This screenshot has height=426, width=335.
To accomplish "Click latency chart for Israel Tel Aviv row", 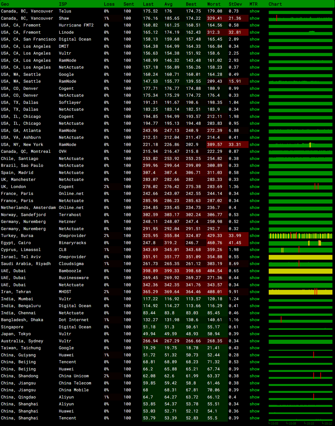I will 301,257.
